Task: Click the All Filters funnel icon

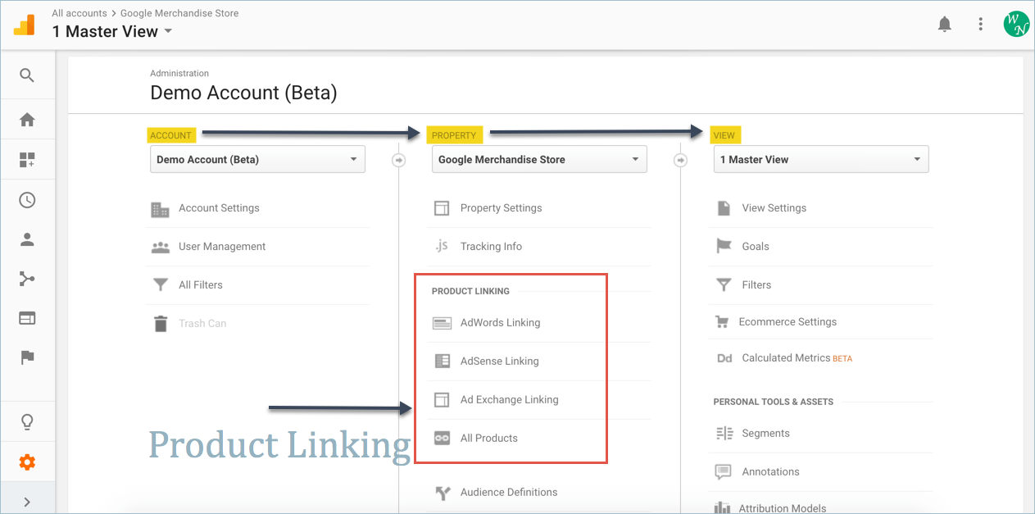Action: 161,285
